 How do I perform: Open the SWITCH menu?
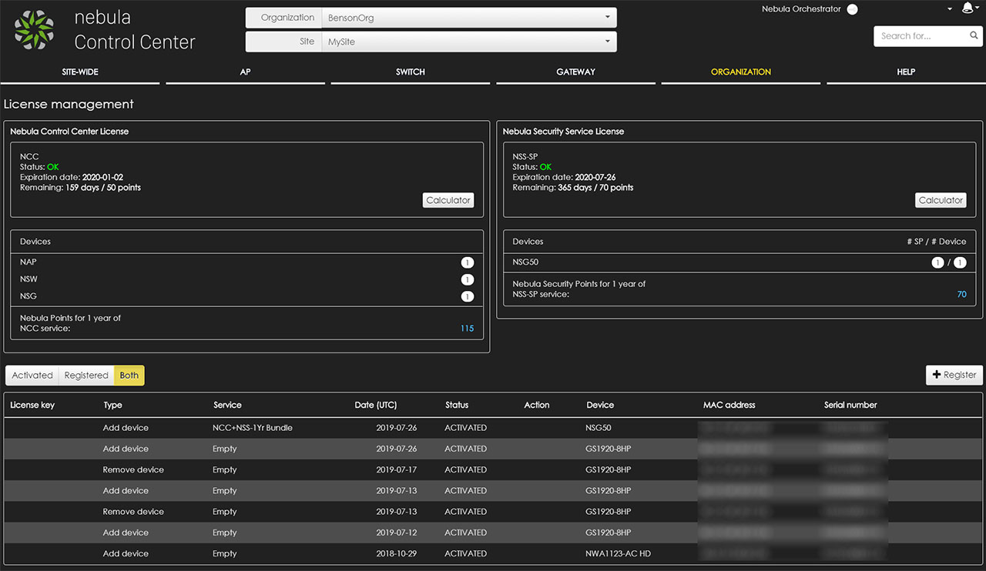pos(411,72)
